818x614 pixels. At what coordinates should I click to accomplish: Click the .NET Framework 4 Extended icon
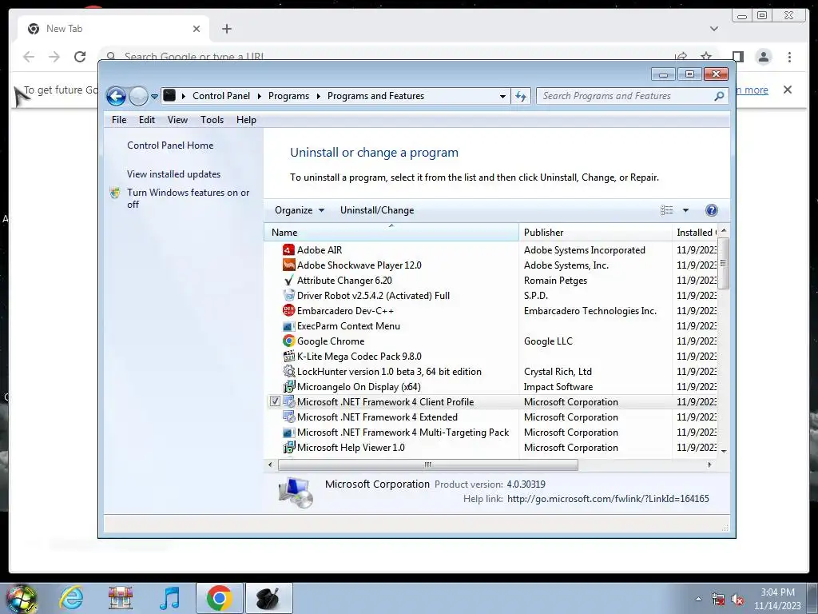pos(288,417)
